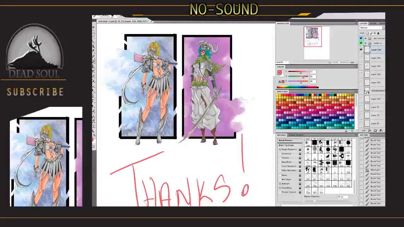Switch to the Clone Source tab
This screenshot has width=404, height=227.
click(x=296, y=135)
